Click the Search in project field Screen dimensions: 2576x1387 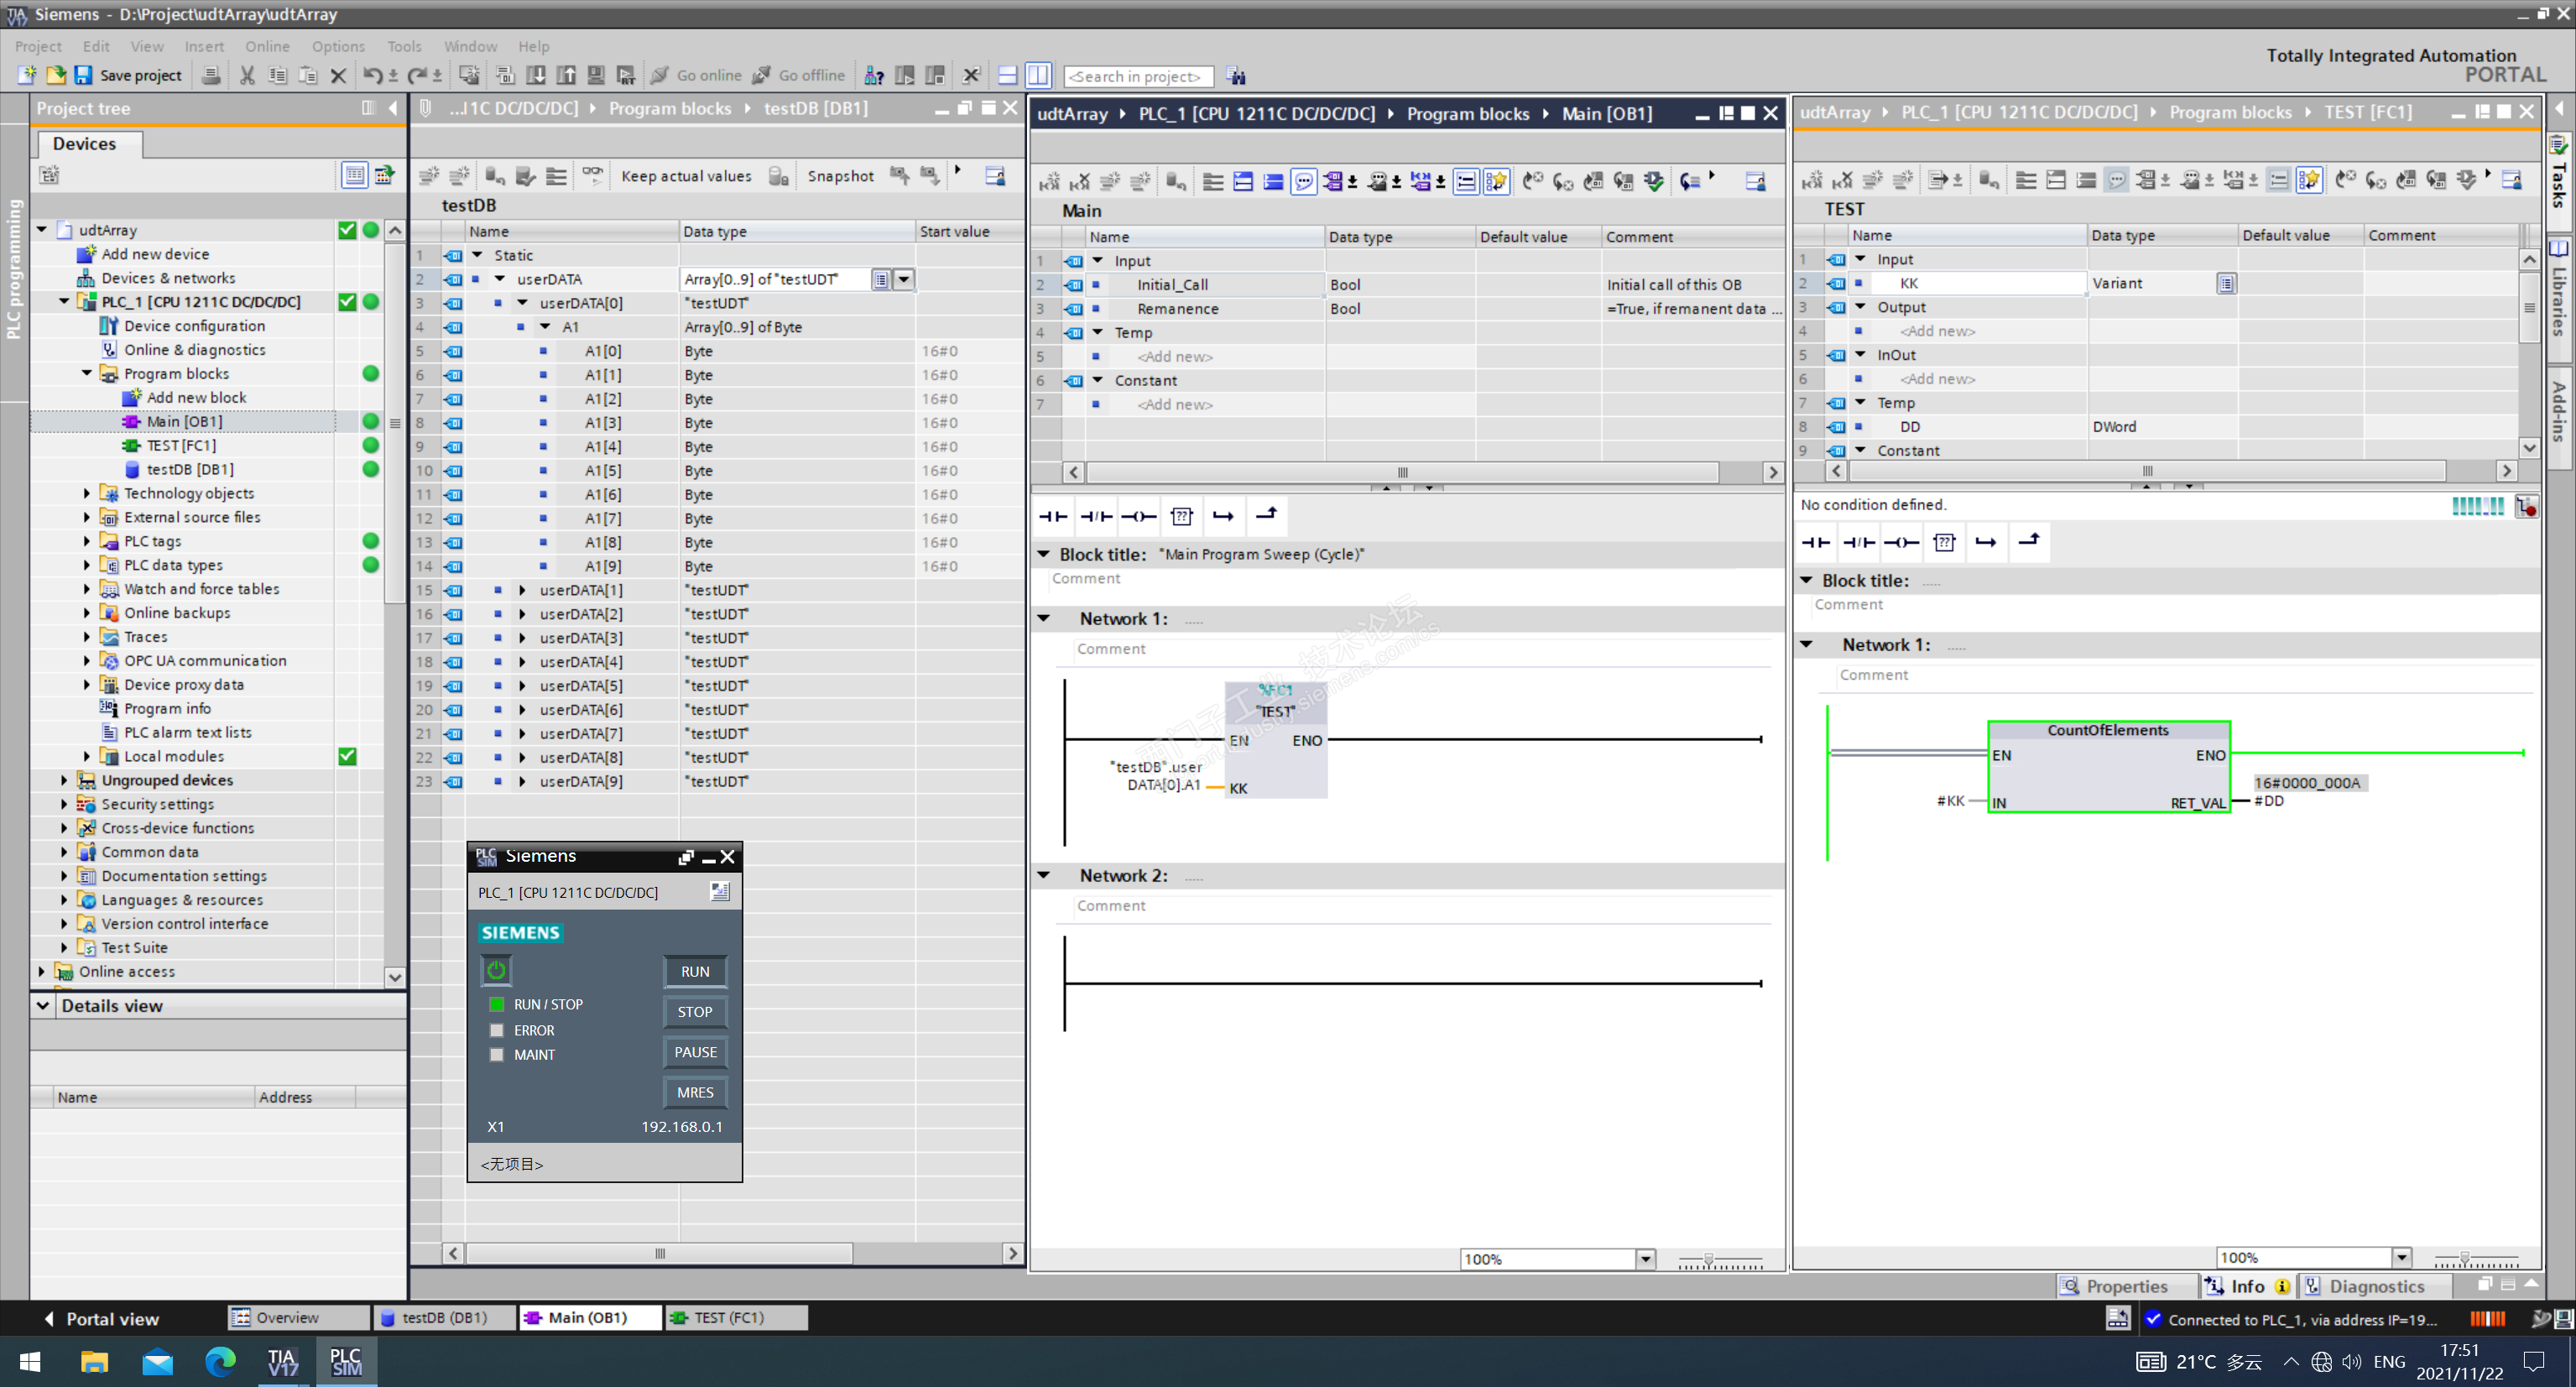click(1138, 76)
